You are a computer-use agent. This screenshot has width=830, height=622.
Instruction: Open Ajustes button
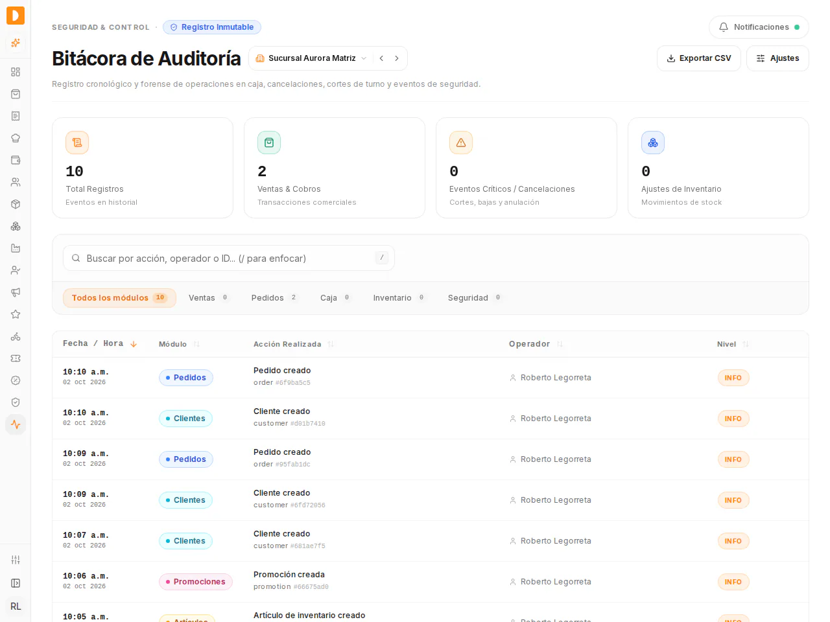(777, 58)
